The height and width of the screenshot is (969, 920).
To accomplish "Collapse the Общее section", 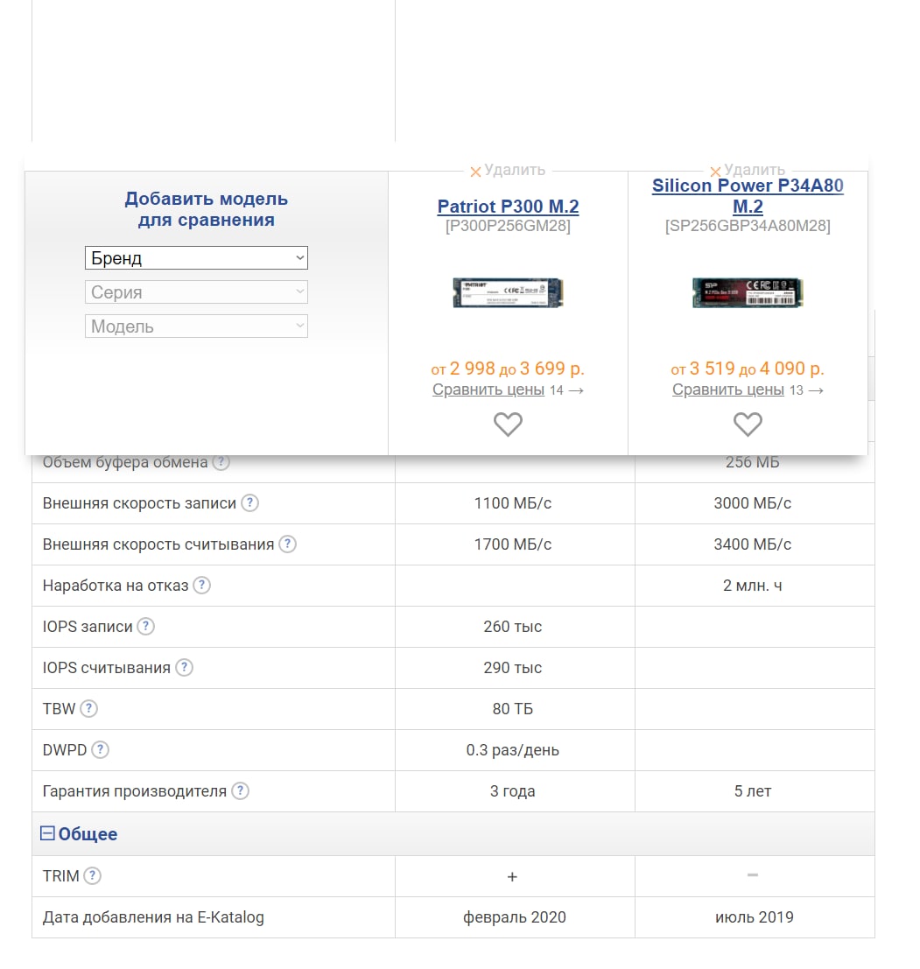I will [x=47, y=833].
